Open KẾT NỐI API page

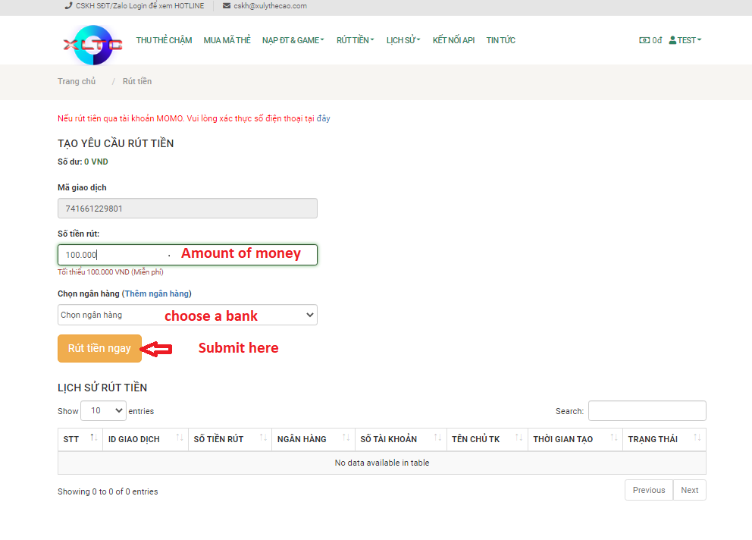pyautogui.click(x=453, y=40)
